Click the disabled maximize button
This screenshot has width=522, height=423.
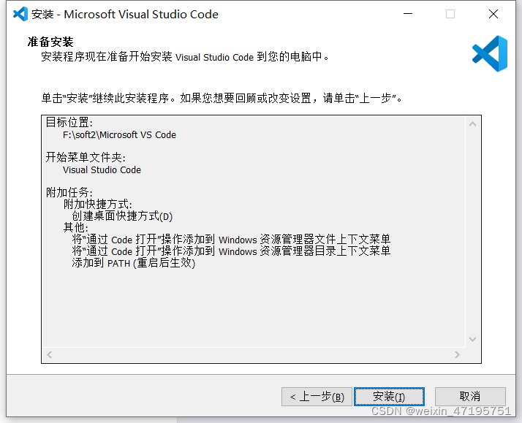coord(450,14)
